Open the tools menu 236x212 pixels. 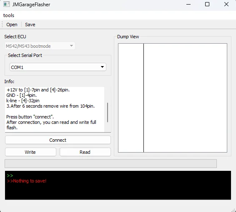coord(9,15)
